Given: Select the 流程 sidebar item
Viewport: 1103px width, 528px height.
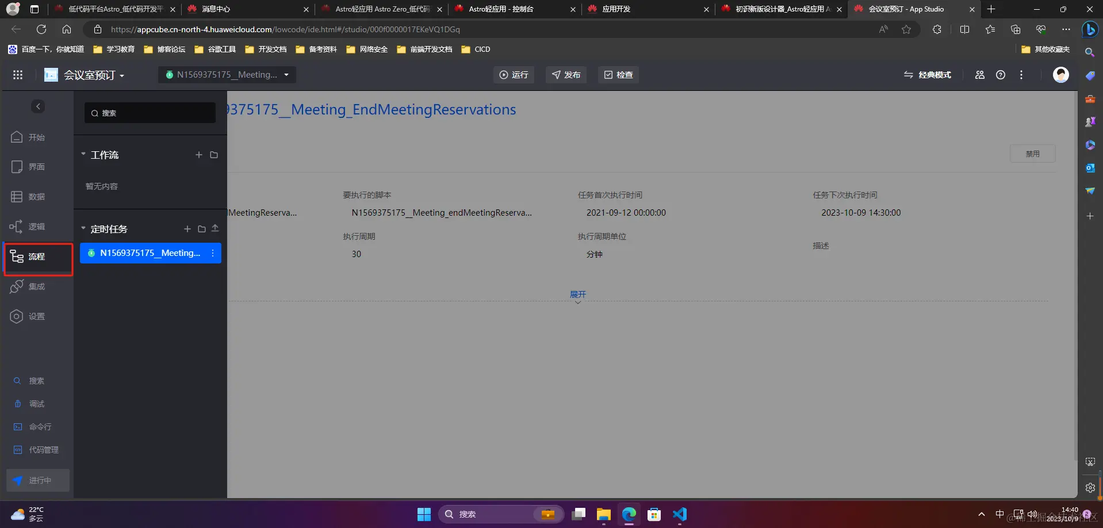Looking at the screenshot, I should click(38, 257).
